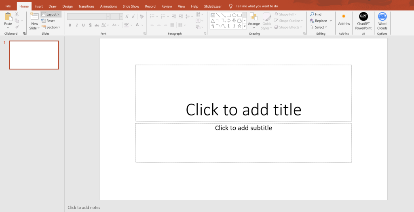Expand the Section dropdown menu
This screenshot has height=212, width=414.
click(51, 27)
